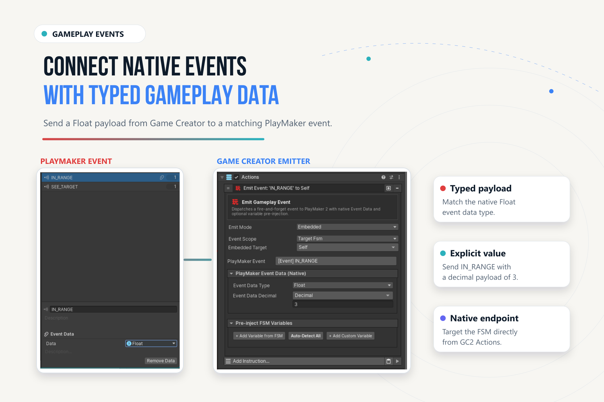The height and width of the screenshot is (402, 604).
Task: Click the usage count badge on SEE_TARGET row
Action: [x=172, y=186]
